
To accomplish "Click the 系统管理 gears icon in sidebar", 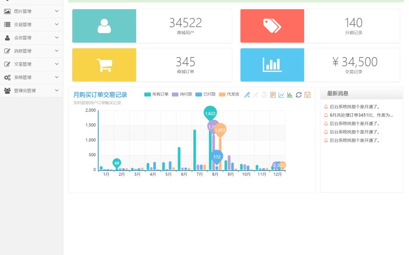I will click(x=7, y=78).
